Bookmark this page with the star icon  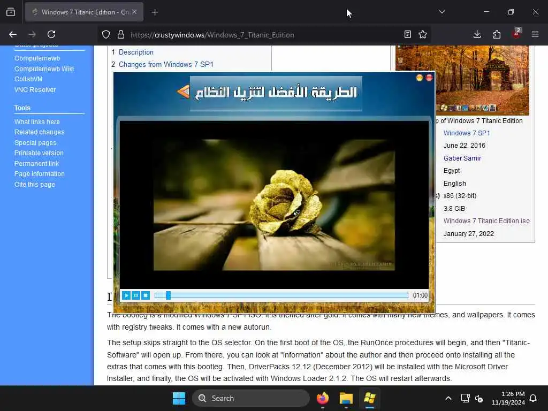click(423, 34)
